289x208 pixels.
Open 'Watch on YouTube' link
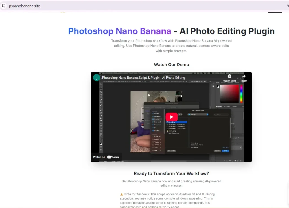click(106, 157)
